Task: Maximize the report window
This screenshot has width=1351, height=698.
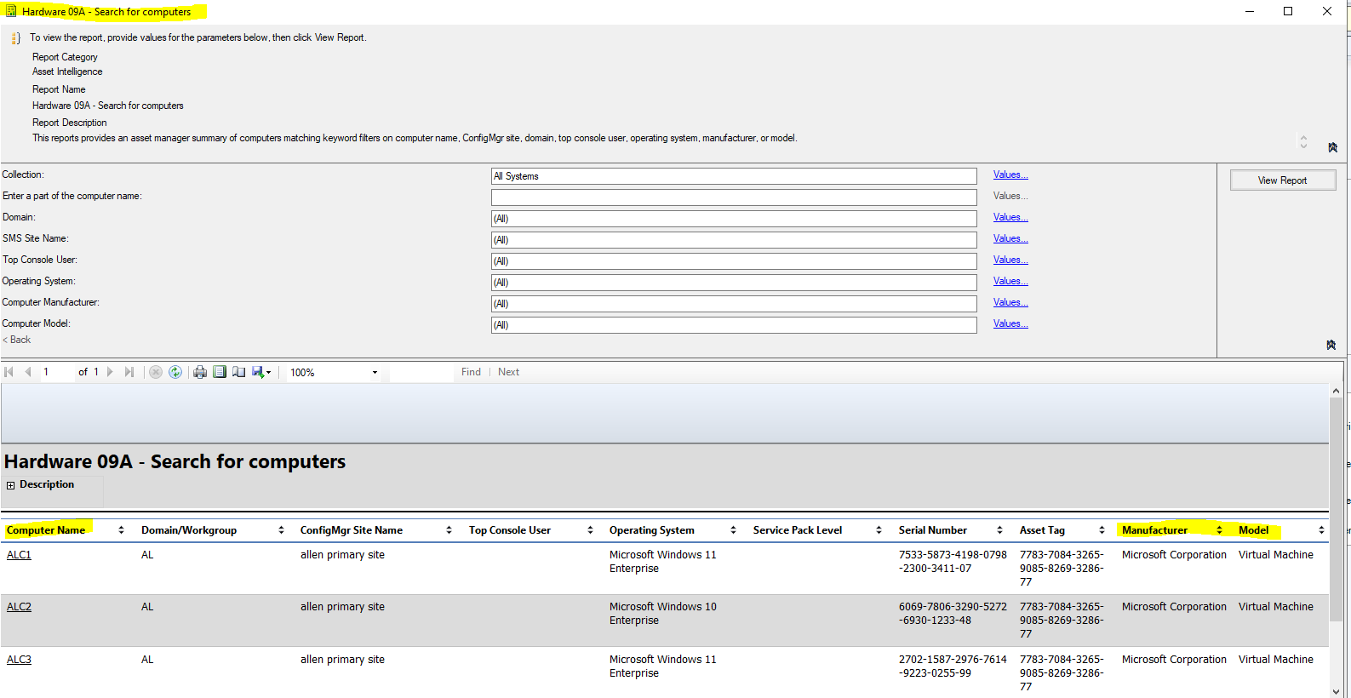Action: (1288, 11)
